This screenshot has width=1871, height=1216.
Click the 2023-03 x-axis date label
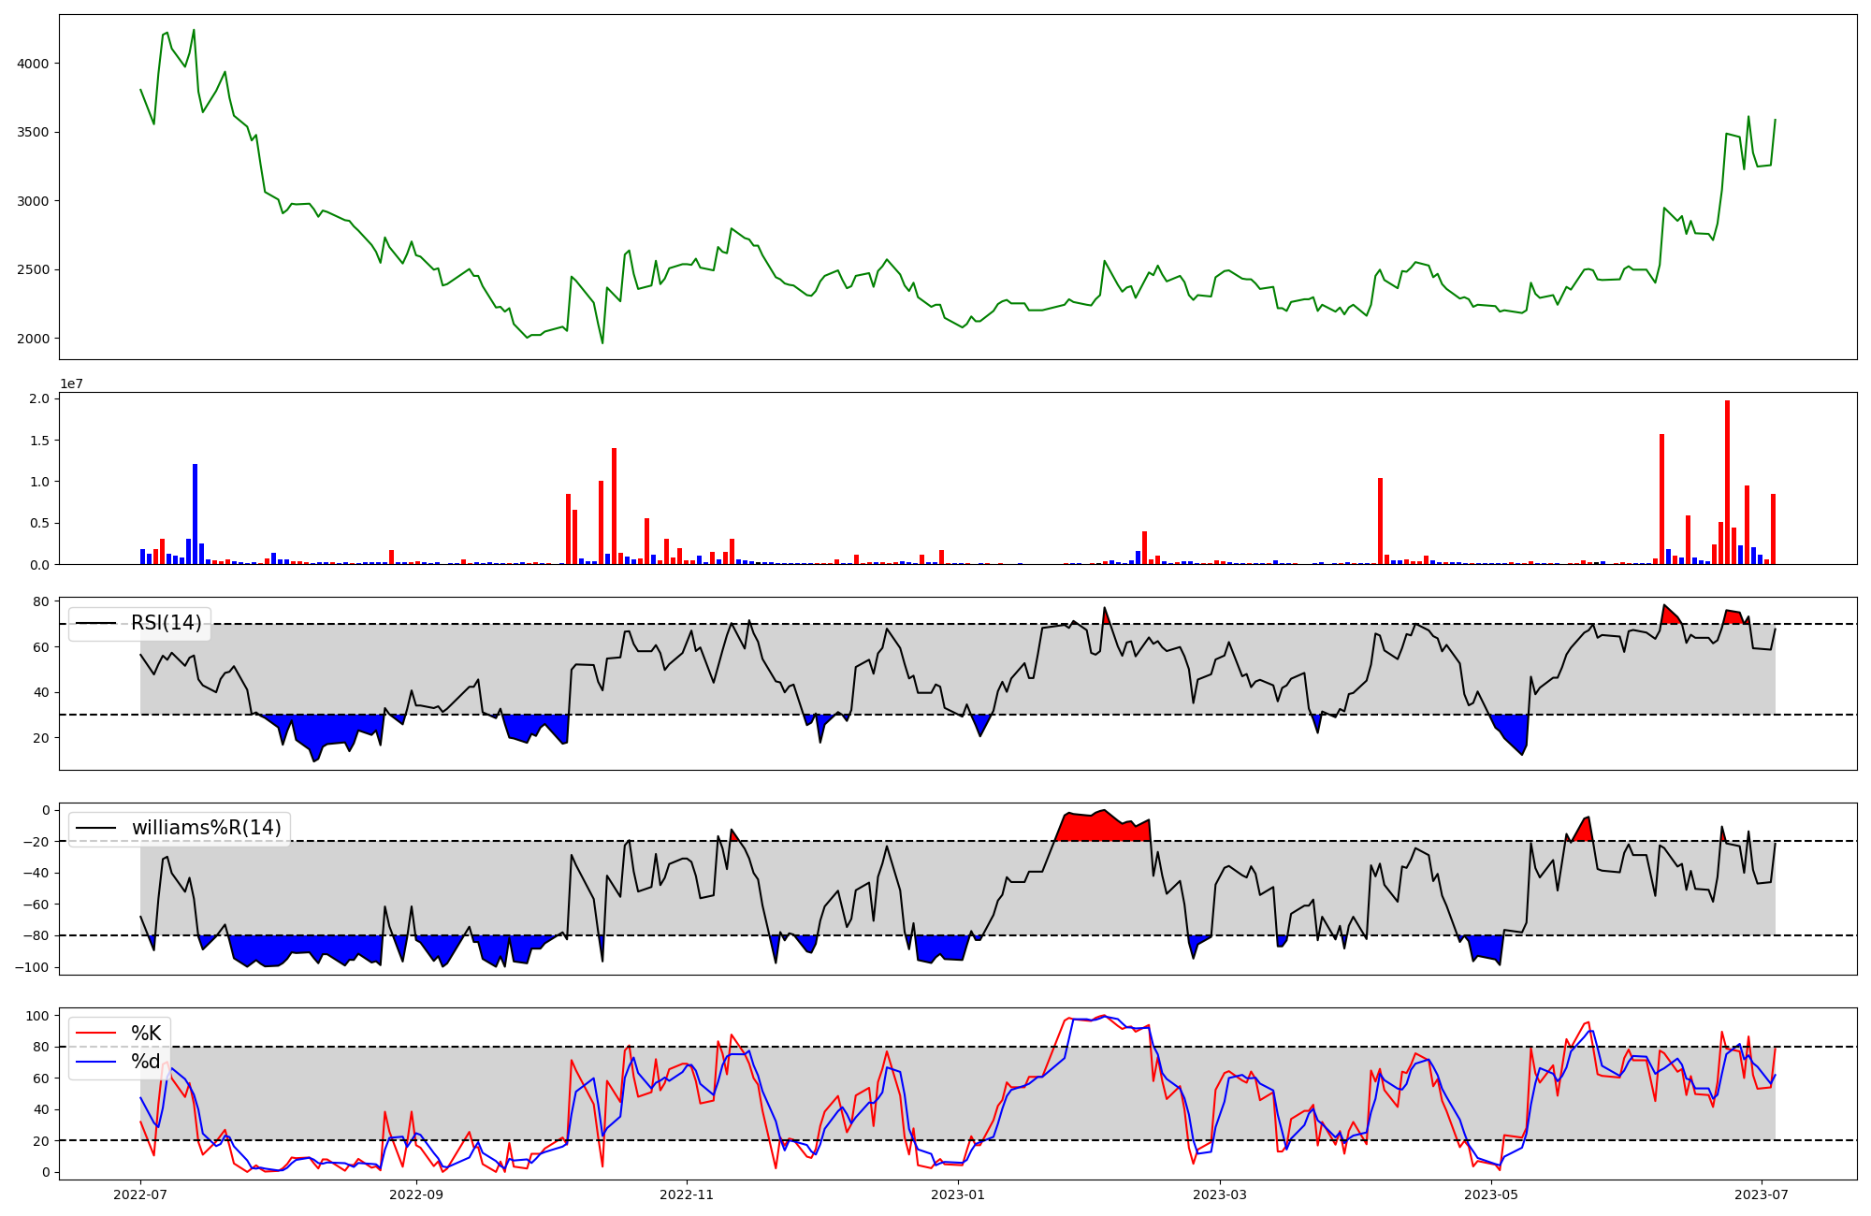coord(1220,1194)
